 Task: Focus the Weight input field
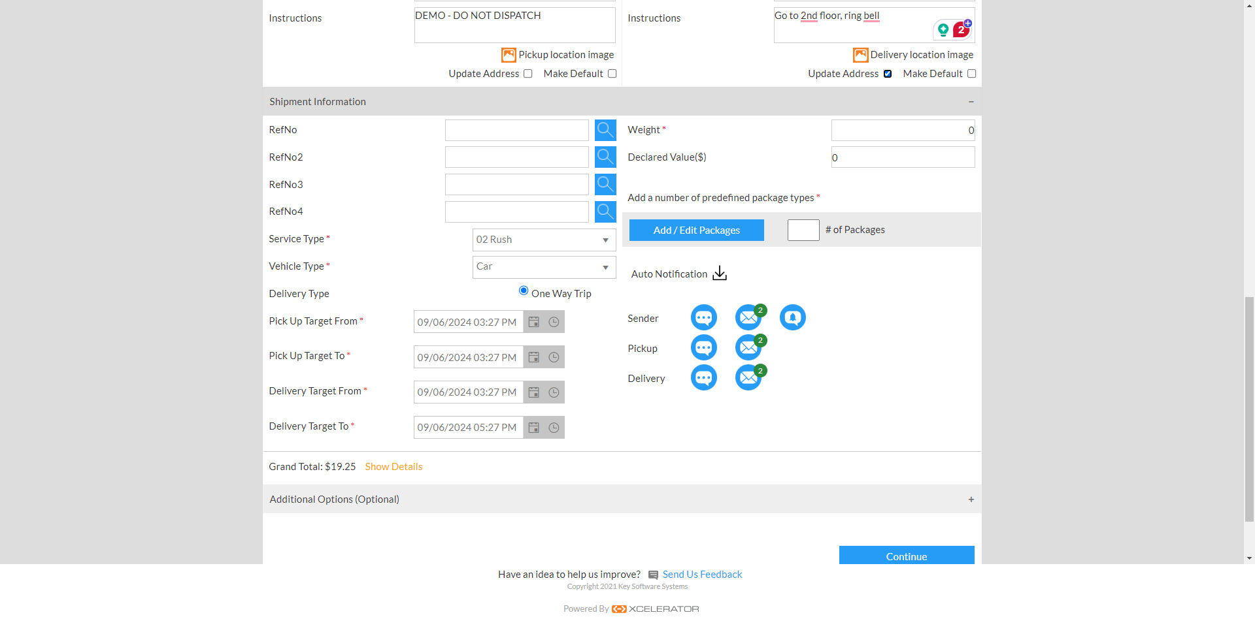coord(903,130)
